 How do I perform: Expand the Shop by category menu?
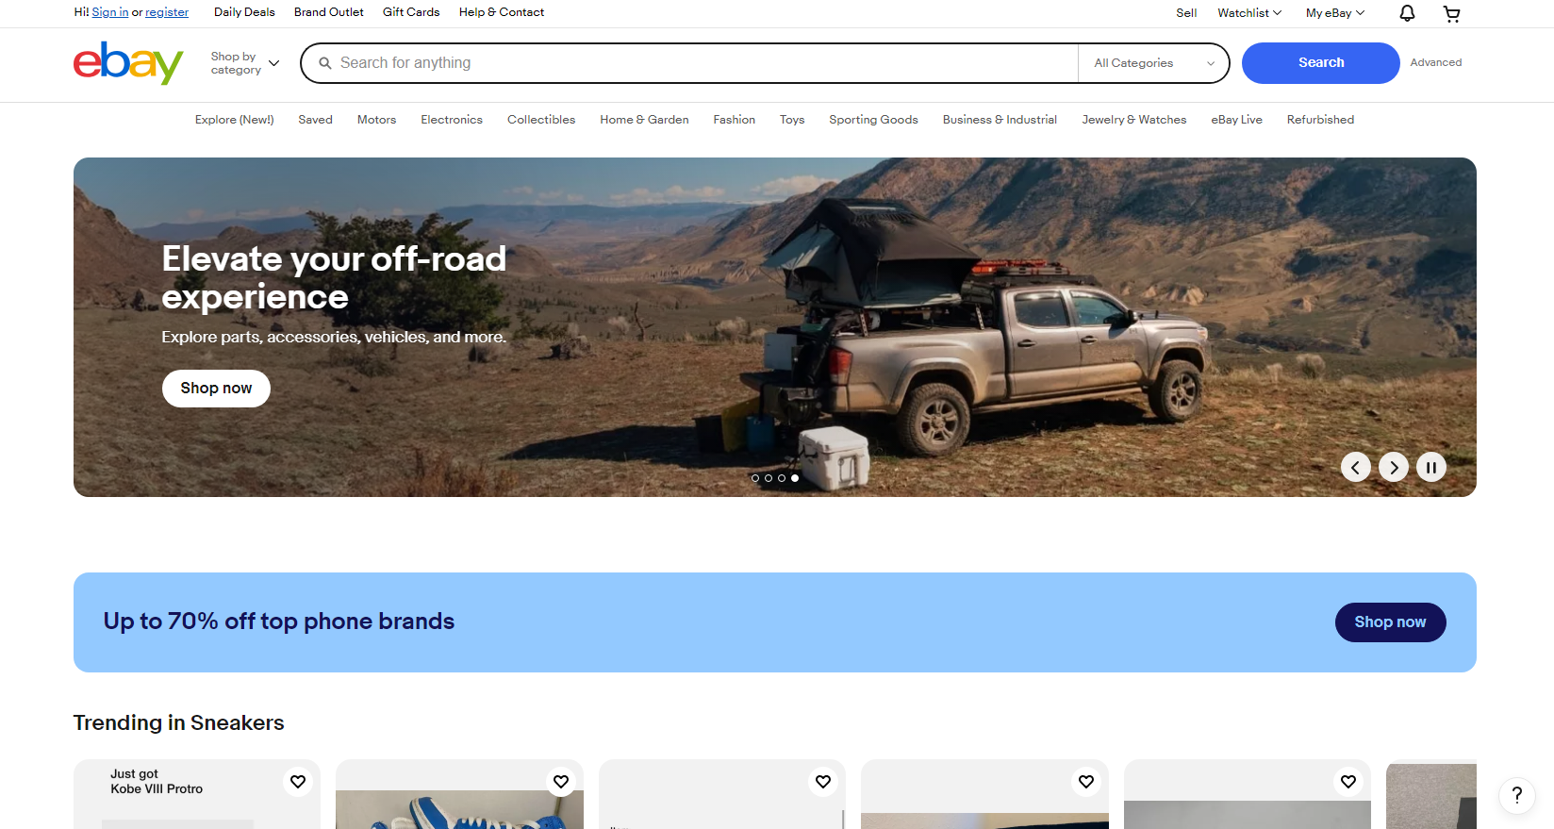pyautogui.click(x=244, y=63)
